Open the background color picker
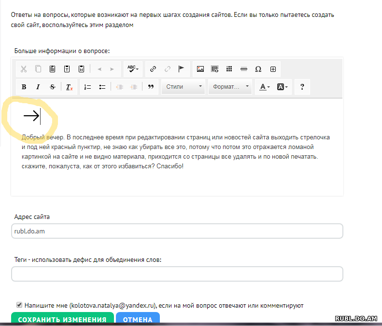Image resolution: width=382 pixels, height=326 pixels. tap(283, 87)
